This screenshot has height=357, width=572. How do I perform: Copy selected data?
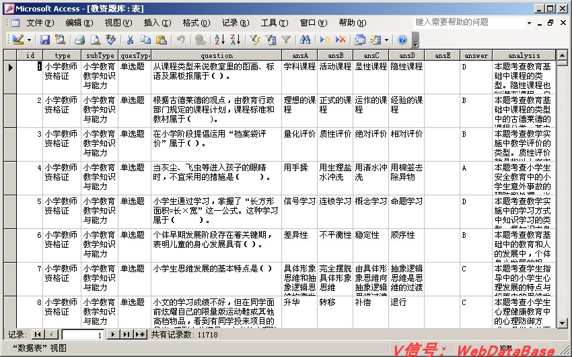(145, 40)
